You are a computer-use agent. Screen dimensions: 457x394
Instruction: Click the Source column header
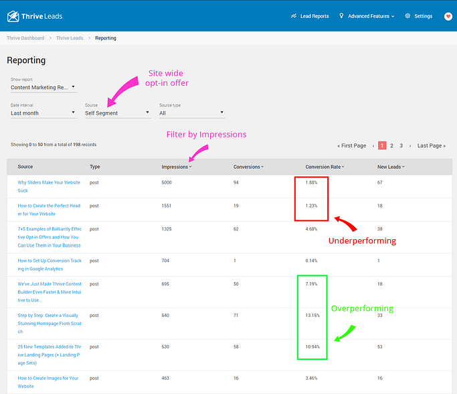pos(25,167)
